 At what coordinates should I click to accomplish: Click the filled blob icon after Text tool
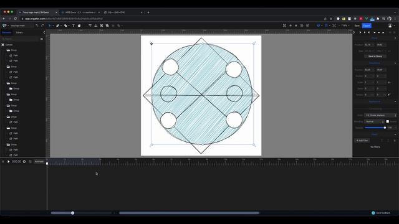[x=79, y=26]
